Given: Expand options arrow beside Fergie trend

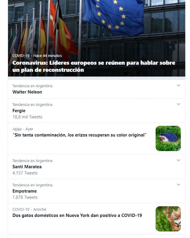Looking at the screenshot, I should tap(178, 104).
